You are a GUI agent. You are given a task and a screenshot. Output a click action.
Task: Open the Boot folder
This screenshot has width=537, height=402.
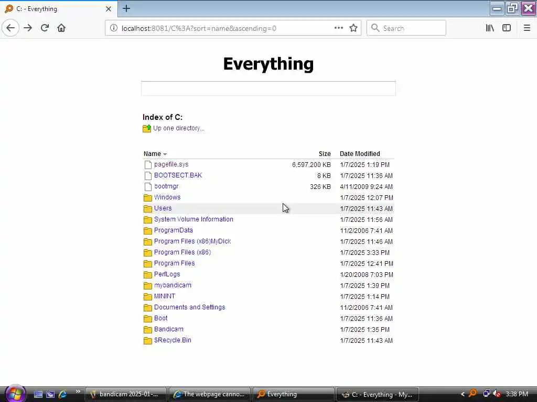point(160,318)
